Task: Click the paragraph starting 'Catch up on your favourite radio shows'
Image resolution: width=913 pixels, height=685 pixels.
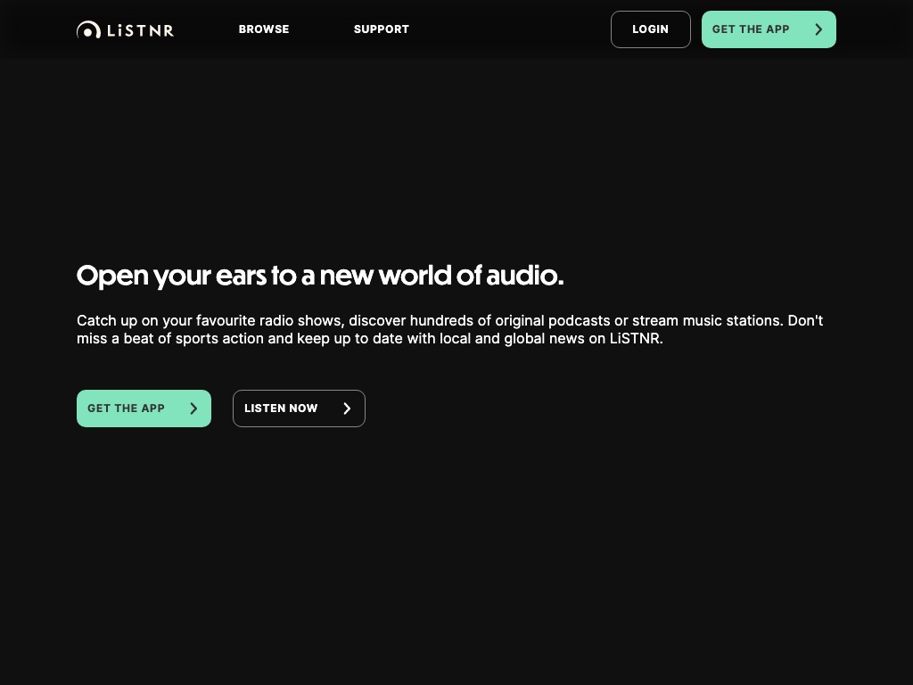Action: click(449, 330)
